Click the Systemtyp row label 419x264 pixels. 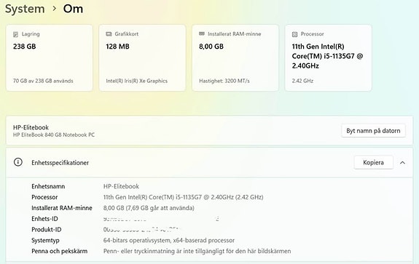pyautogui.click(x=45, y=240)
